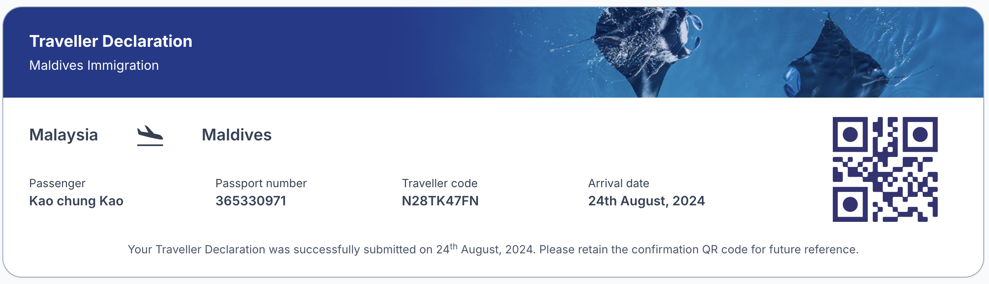Click traveller code N28TK47FN
This screenshot has width=989, height=284.
440,201
